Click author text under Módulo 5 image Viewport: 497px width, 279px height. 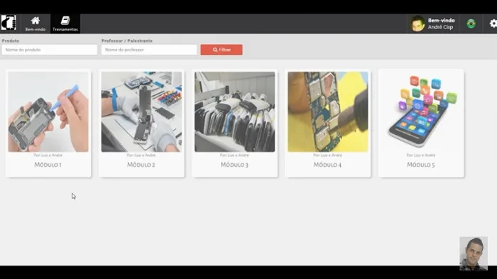point(421,155)
